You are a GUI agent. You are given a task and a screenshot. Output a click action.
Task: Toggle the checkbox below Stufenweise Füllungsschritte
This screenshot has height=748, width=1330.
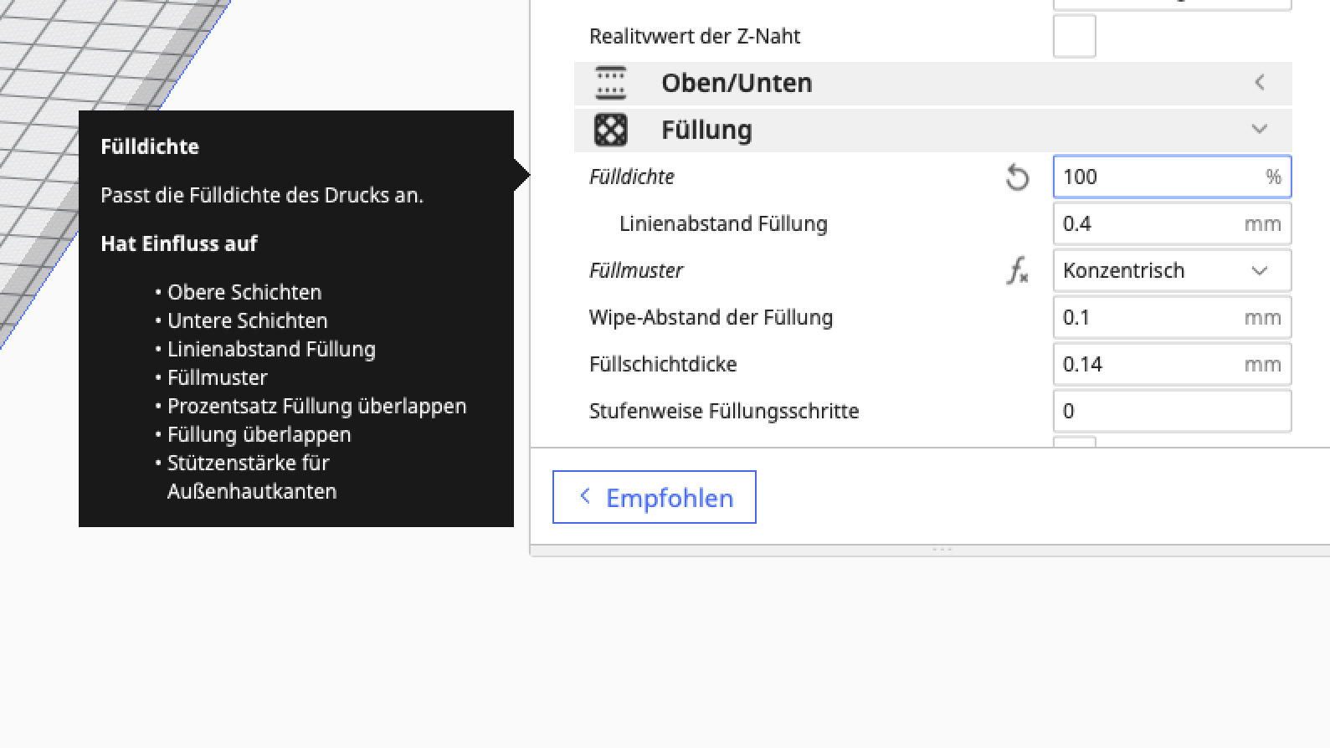(1074, 442)
